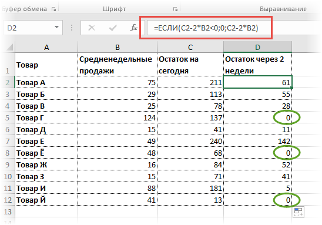Click the Name Box showing D2

point(33,28)
